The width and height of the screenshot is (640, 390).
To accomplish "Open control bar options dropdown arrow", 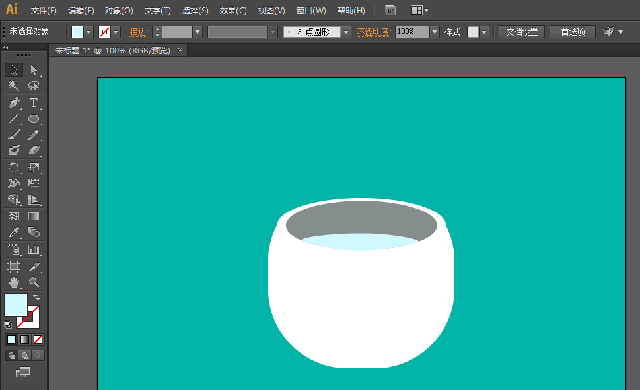I will [620, 32].
